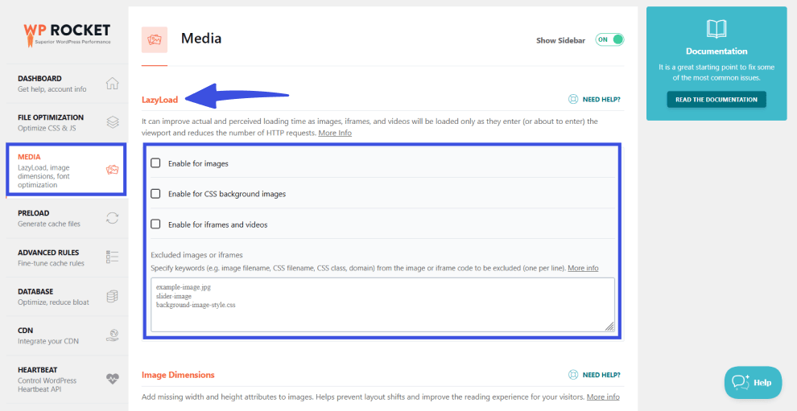Open the floating Help chat button
Screen dimensions: 797x411
pos(754,383)
